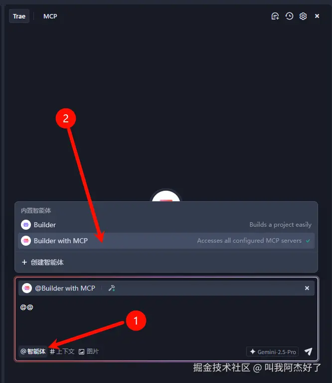Open a new chat with the plus-chat icon

tap(275, 16)
